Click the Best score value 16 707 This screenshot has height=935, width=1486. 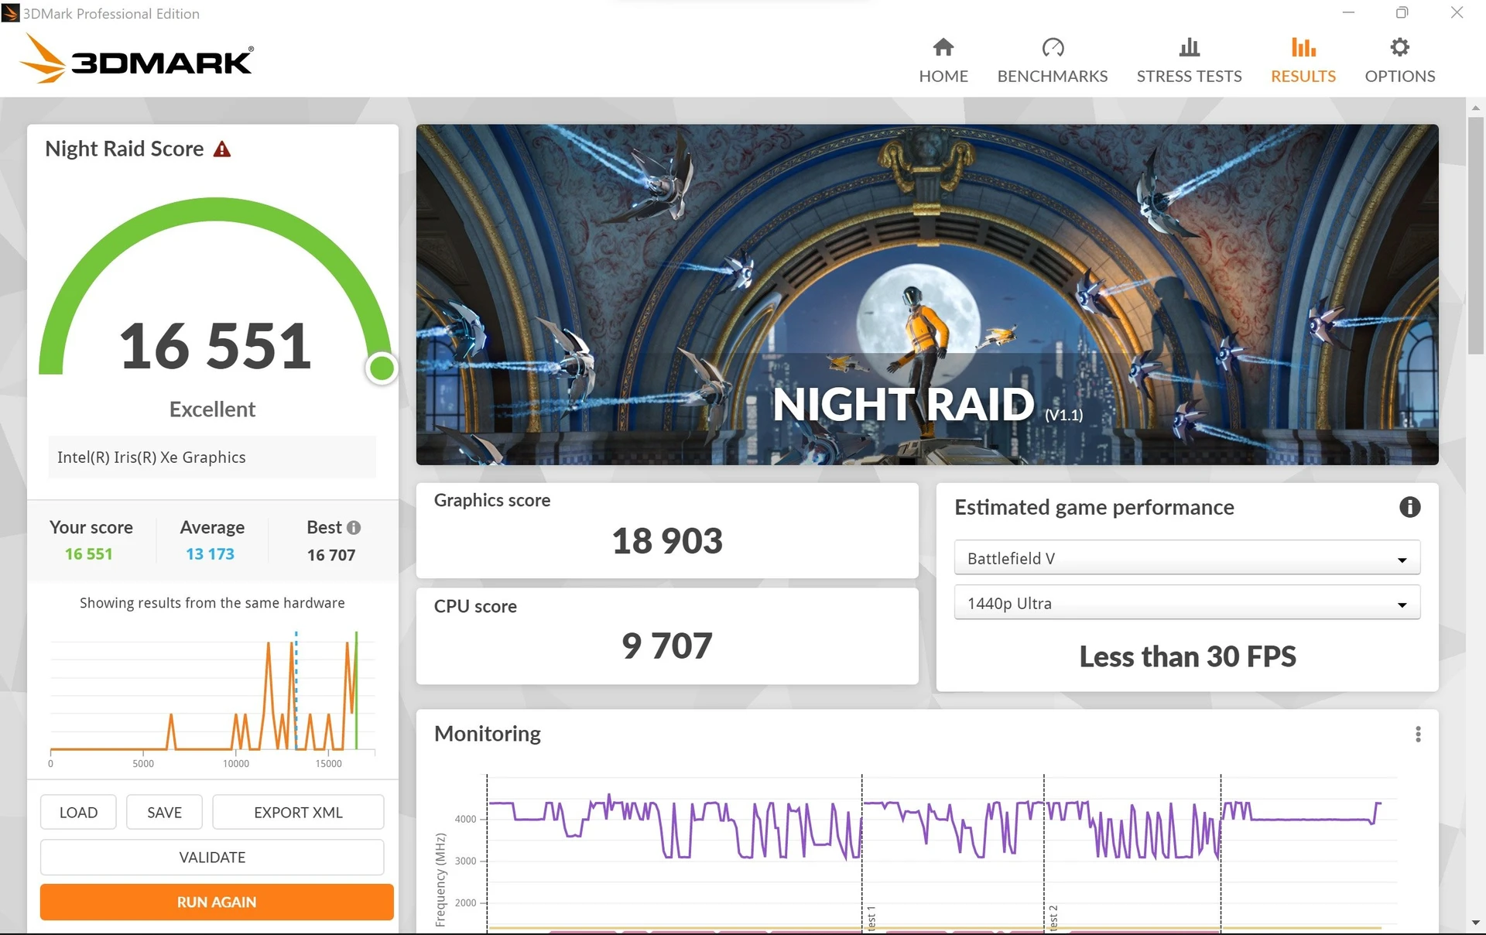pos(331,555)
